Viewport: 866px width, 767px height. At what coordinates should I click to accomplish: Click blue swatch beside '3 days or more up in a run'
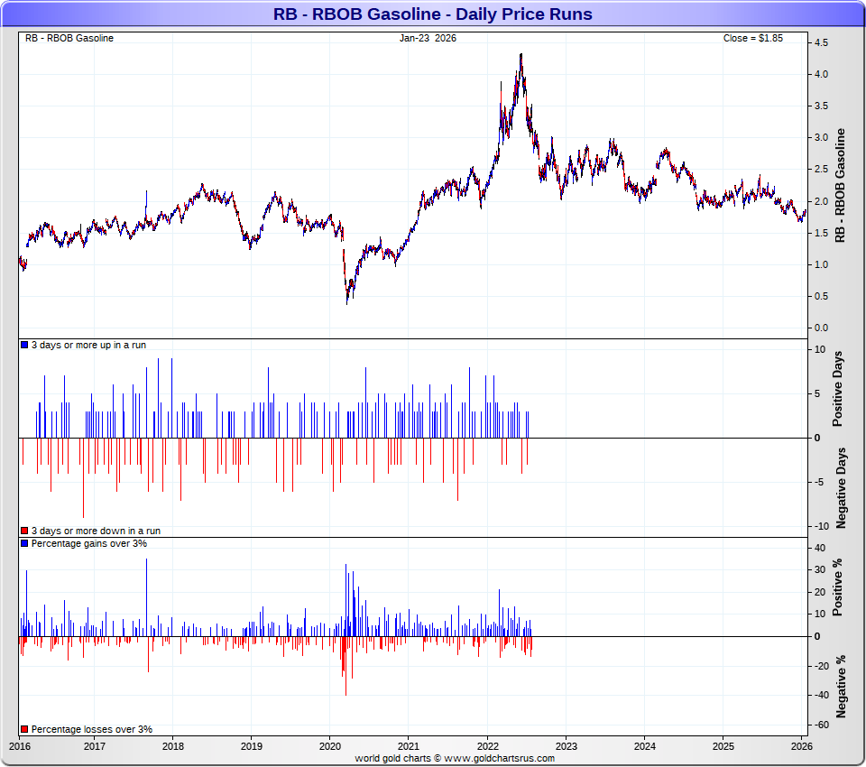point(24,345)
